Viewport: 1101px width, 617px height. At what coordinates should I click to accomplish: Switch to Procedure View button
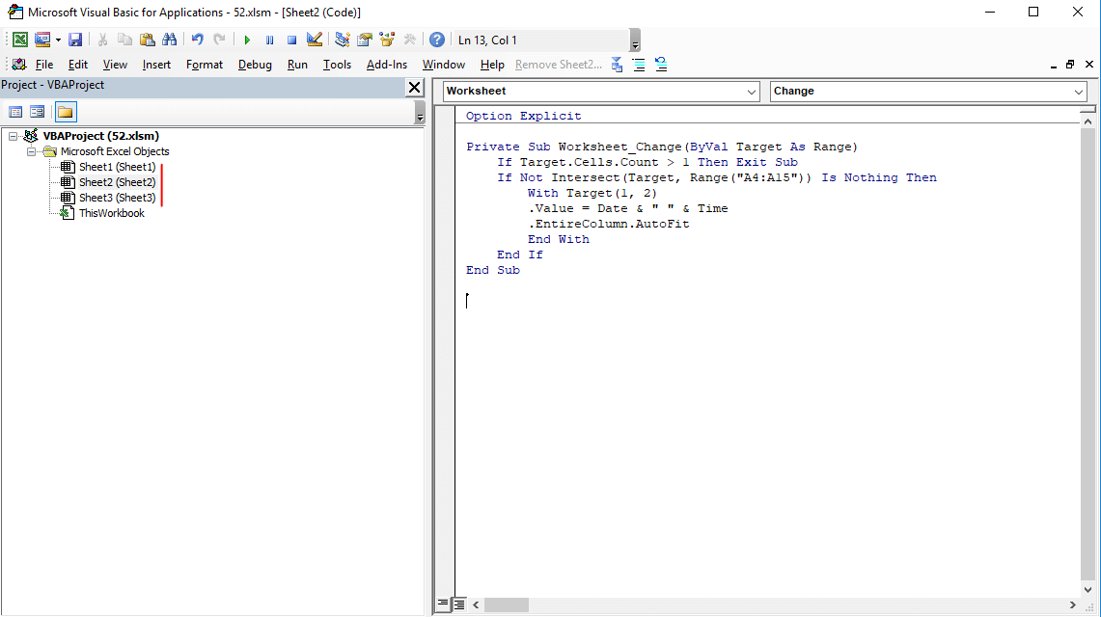[443, 604]
